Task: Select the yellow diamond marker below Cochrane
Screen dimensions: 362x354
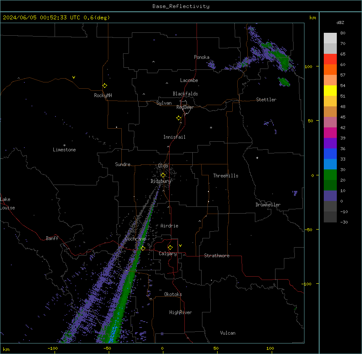Action: pos(143,248)
